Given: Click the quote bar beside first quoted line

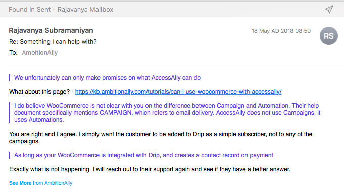Looking at the screenshot, I should 10,78.
